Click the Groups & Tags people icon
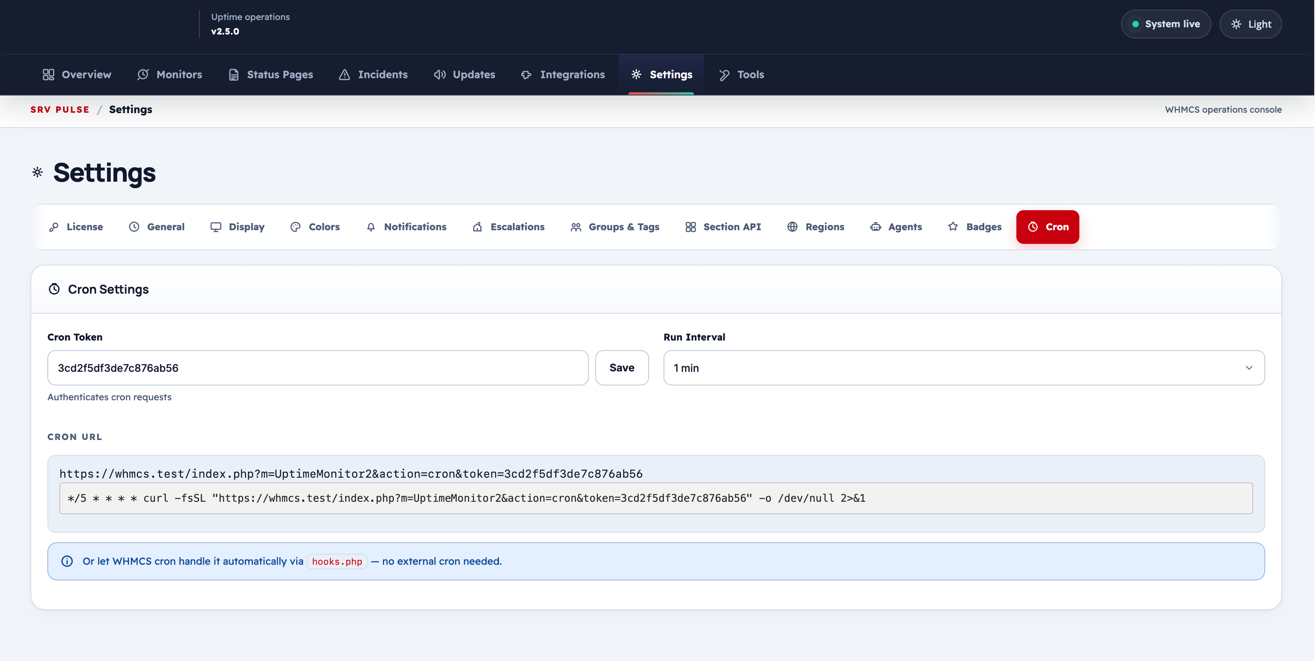This screenshot has width=1315, height=661. point(576,227)
